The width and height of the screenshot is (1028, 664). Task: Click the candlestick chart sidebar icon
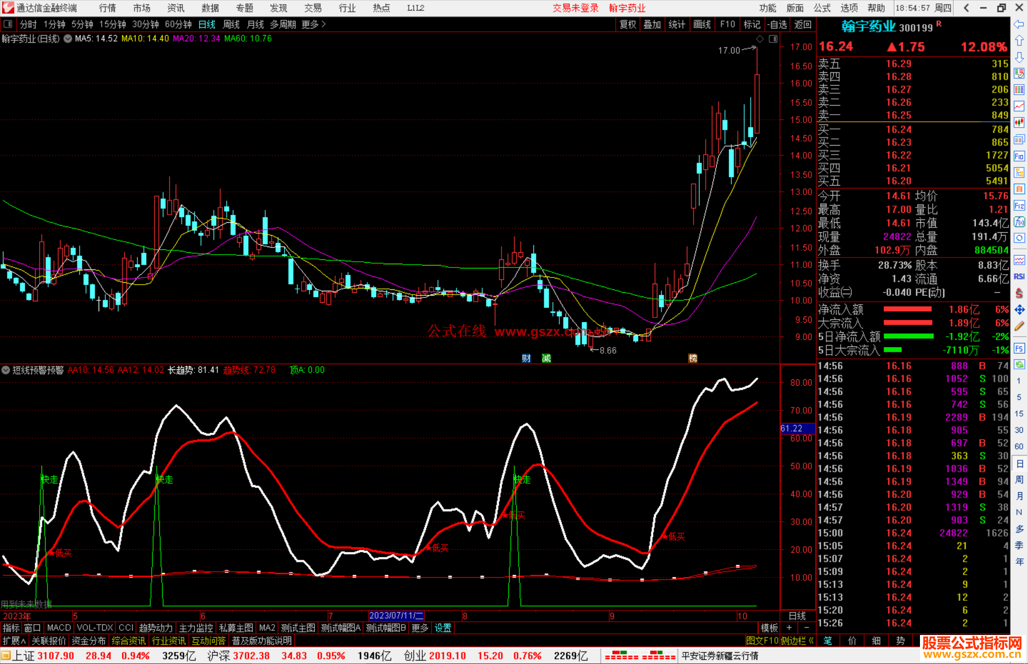1019,123
